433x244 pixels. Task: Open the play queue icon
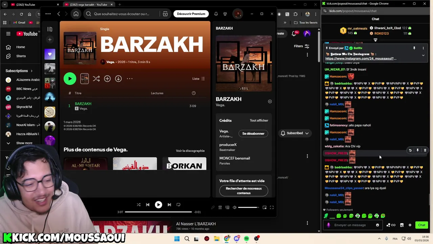click(220, 207)
